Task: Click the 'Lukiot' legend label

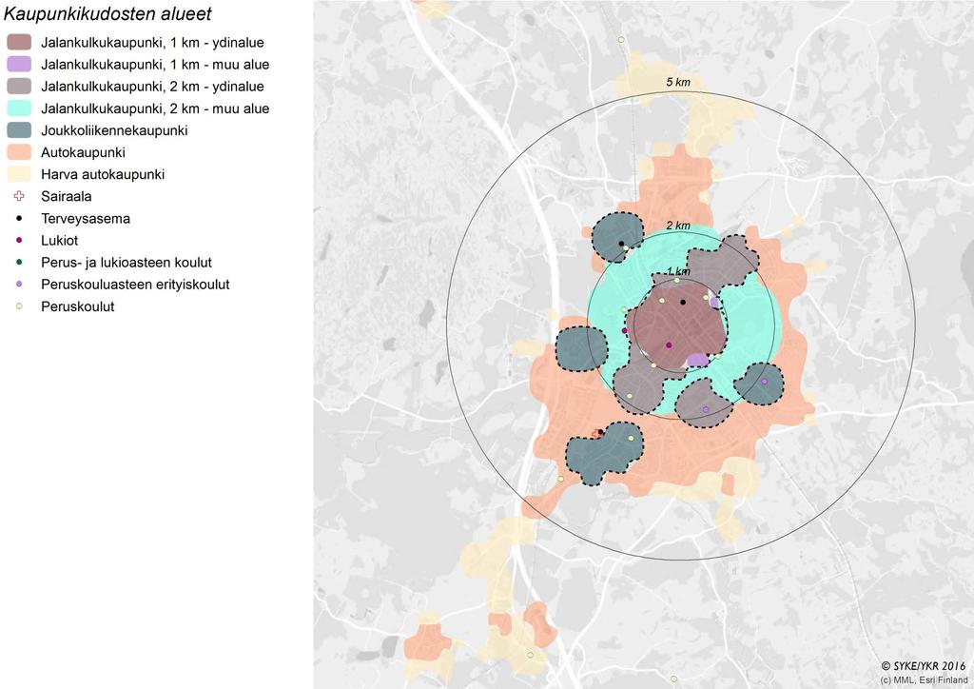Action: (x=60, y=241)
